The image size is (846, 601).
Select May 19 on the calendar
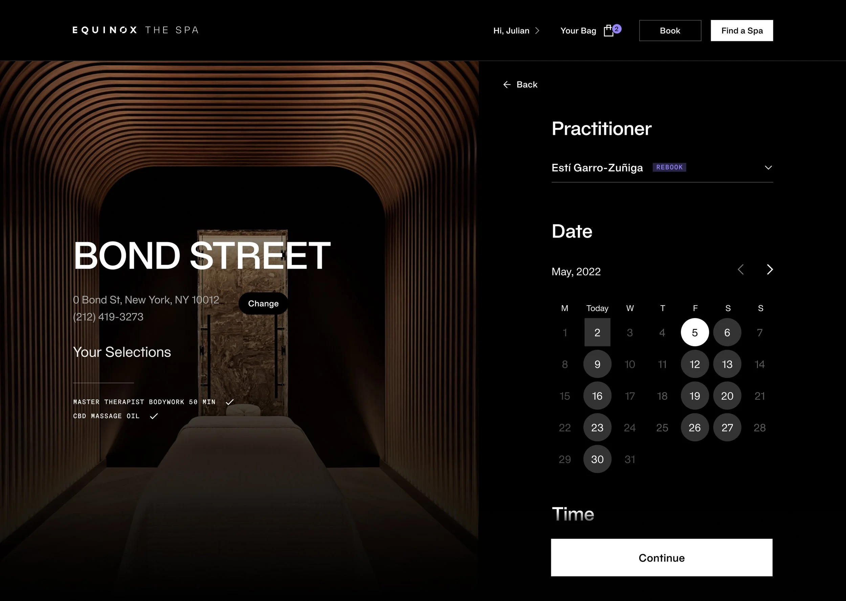694,396
